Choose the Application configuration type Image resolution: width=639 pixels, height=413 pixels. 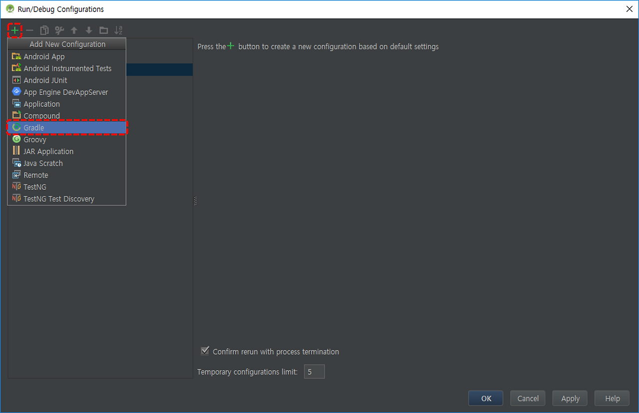coord(67,104)
